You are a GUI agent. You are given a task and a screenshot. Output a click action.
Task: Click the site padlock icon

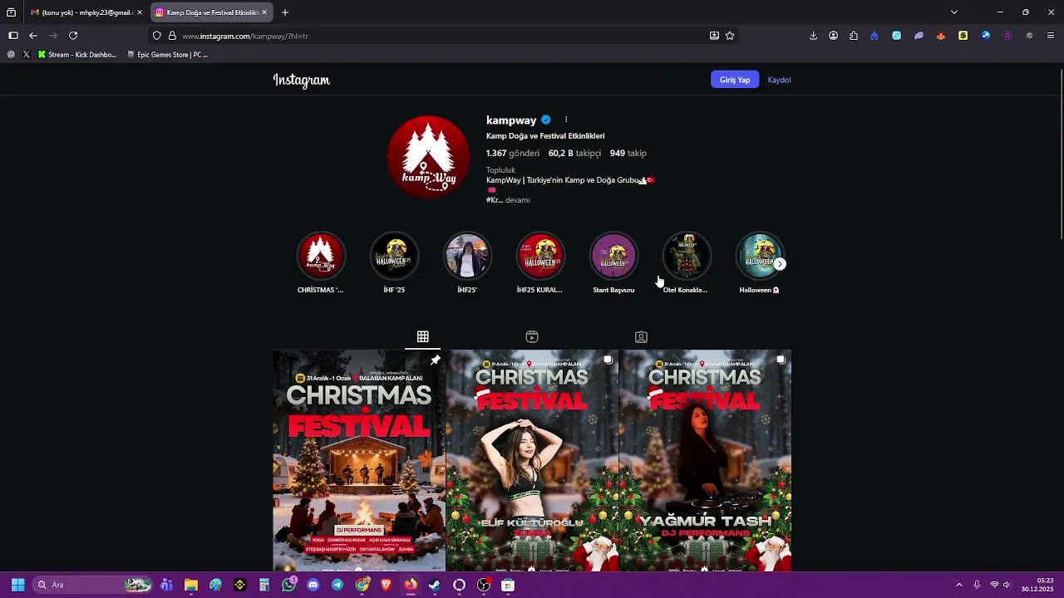pyautogui.click(x=172, y=36)
